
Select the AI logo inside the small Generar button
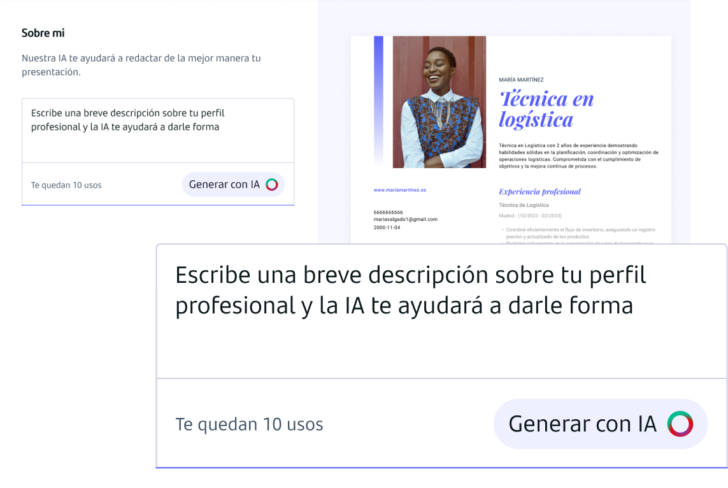coord(273,184)
